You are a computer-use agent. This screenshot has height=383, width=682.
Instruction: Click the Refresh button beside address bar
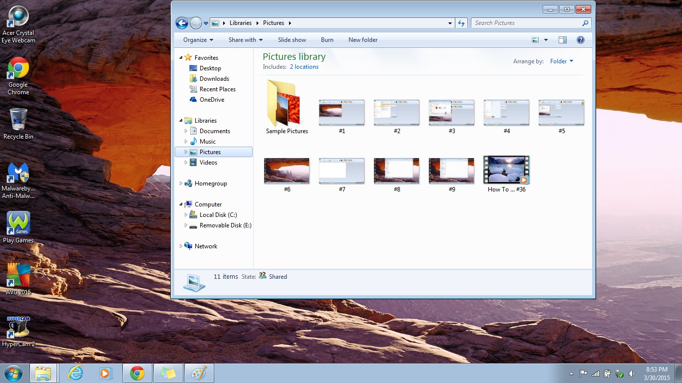(461, 23)
